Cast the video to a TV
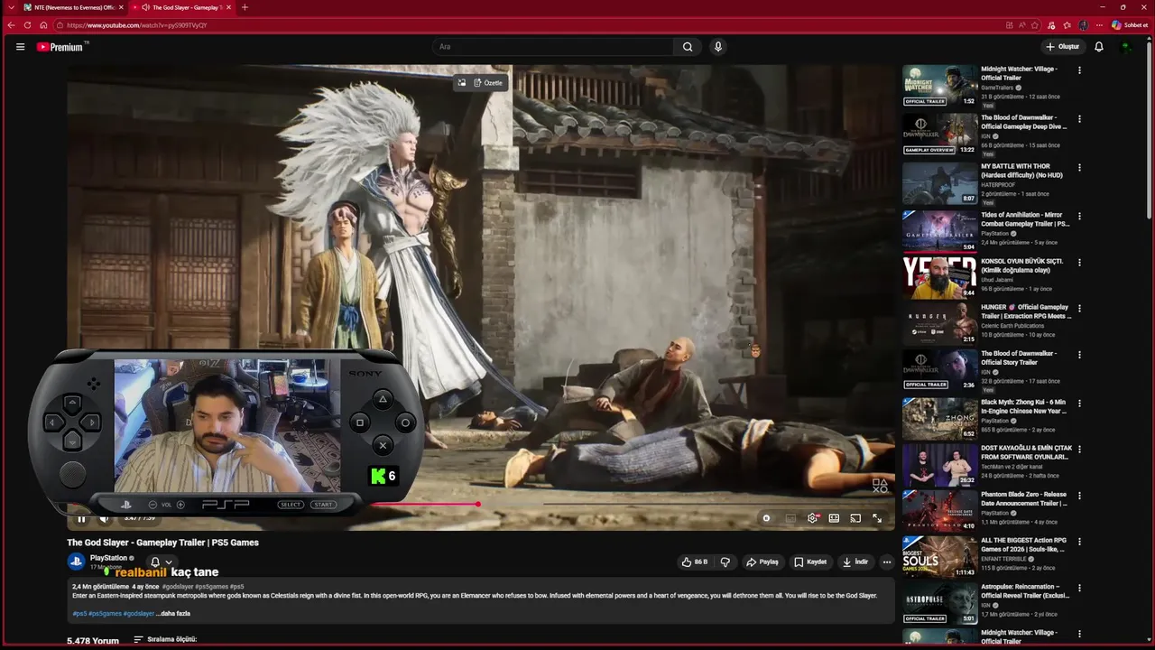This screenshot has width=1155, height=650. pos(855,518)
